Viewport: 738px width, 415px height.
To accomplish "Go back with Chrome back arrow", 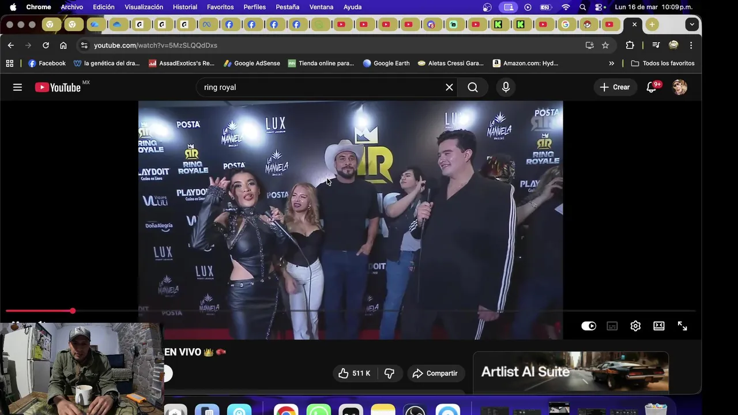I will 11,45.
